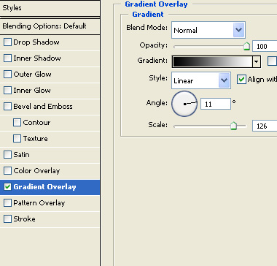277x266 pixels.
Task: Open the Pattern Overlay settings row
Action: click(x=50, y=203)
